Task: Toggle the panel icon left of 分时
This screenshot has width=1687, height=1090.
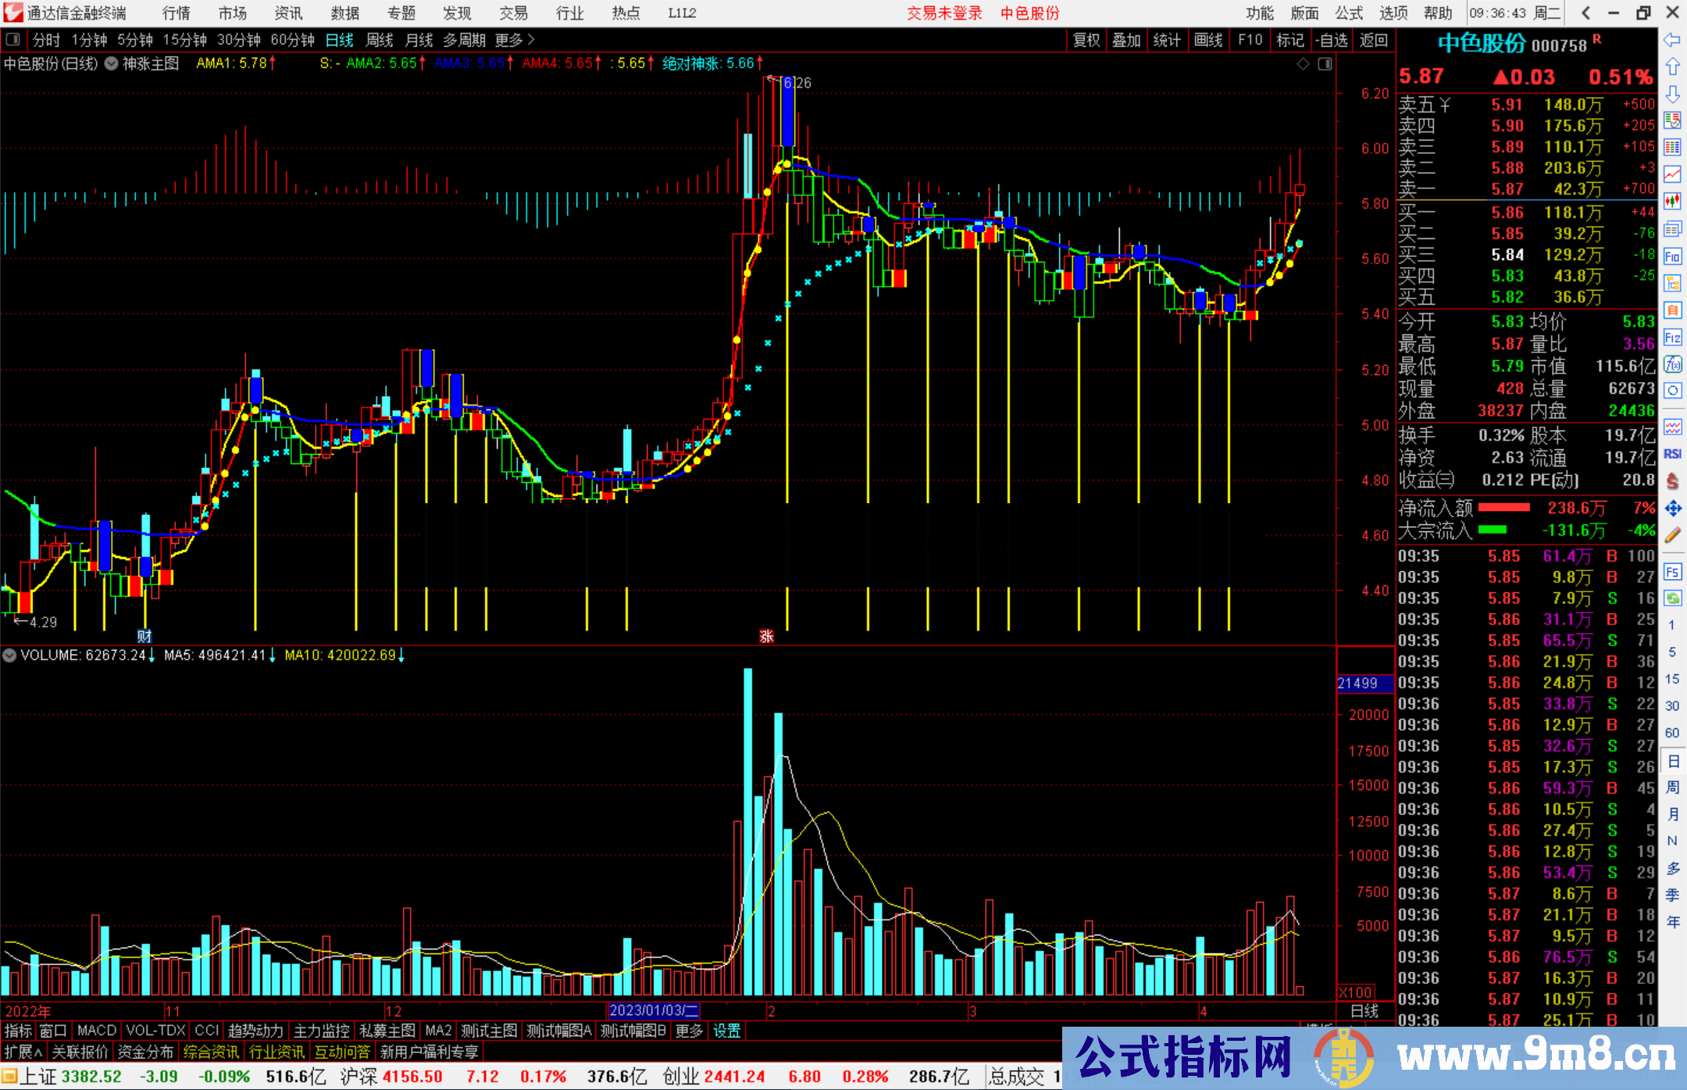Action: [13, 40]
